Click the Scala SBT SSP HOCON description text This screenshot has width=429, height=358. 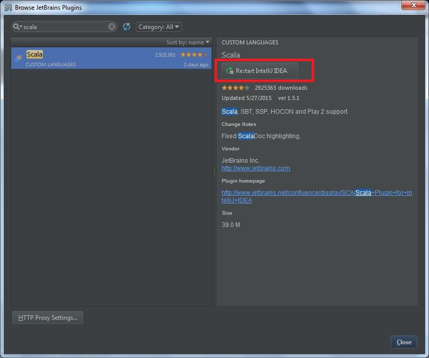285,112
